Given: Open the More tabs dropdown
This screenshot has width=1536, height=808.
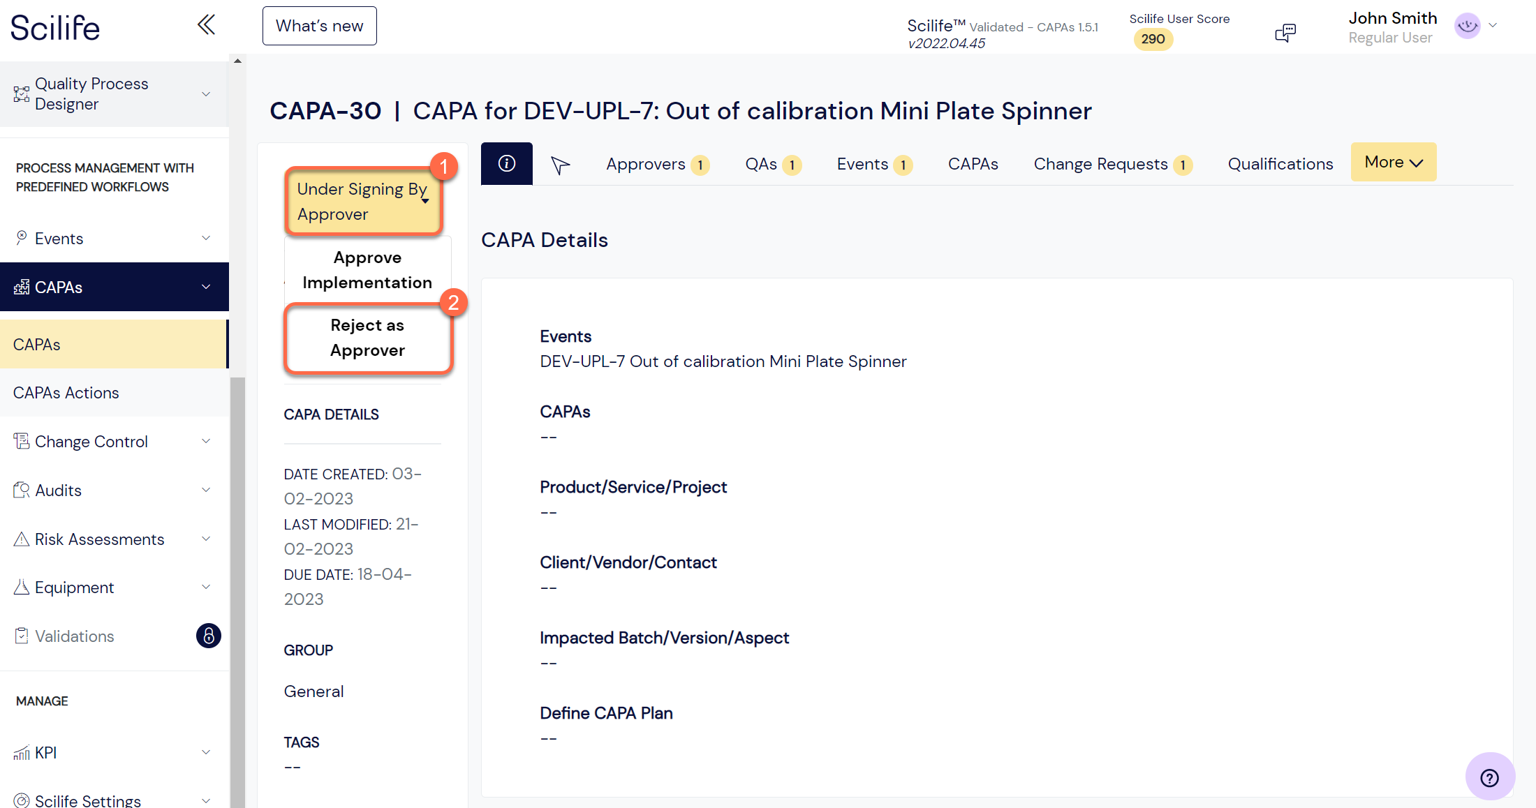Looking at the screenshot, I should tap(1393, 162).
